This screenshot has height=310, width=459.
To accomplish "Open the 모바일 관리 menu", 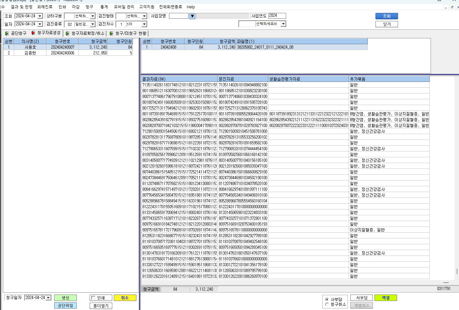I will 124,7.
